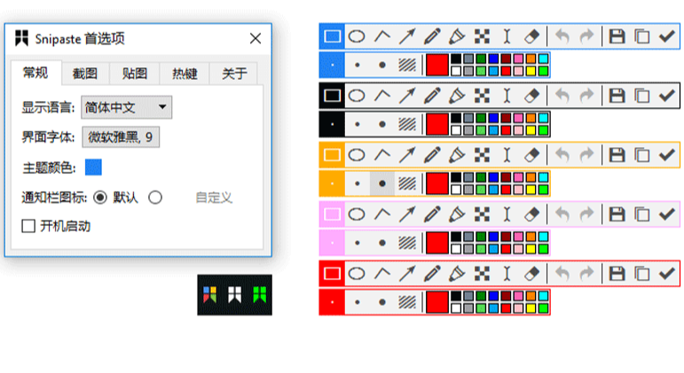Choose Text tool in orange toolbar
Viewport: 684px width, 373px height.
point(507,155)
